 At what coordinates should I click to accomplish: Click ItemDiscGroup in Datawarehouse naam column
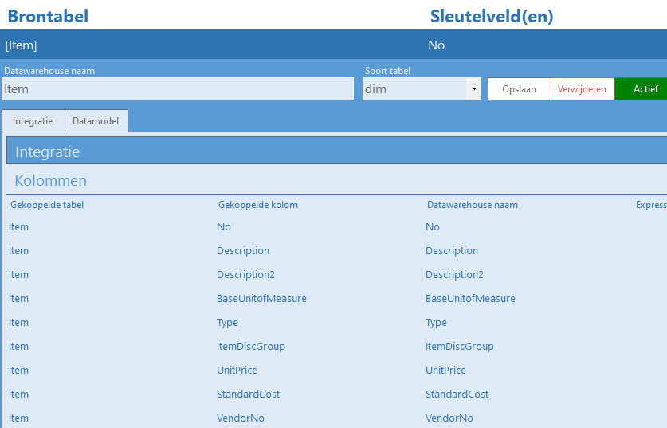[459, 347]
